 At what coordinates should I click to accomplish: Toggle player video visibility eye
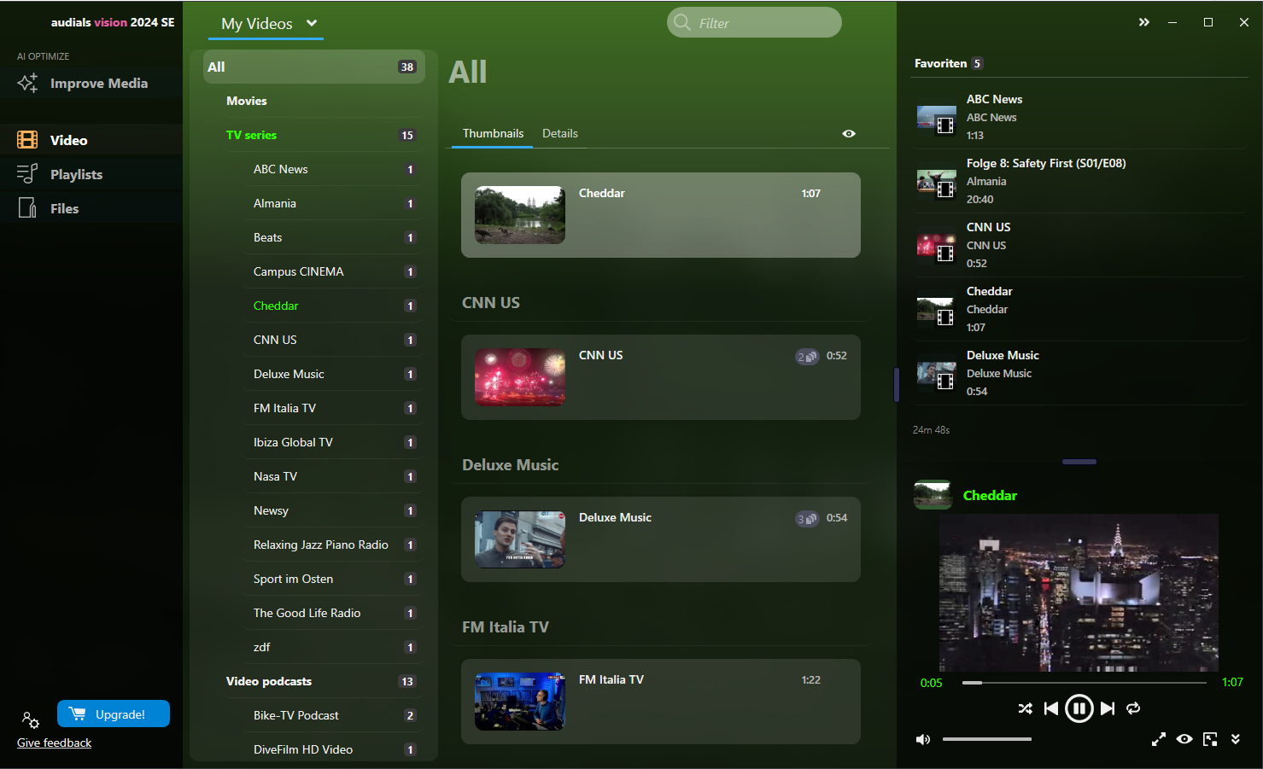click(1184, 739)
